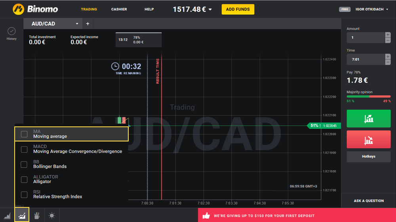Open the account balance 1517.48 € dropdown
This screenshot has width=396, height=222.
coord(210,9)
